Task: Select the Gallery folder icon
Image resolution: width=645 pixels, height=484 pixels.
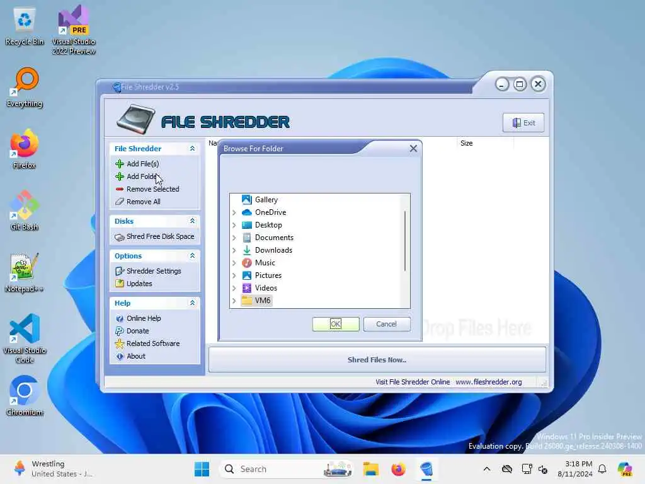Action: point(247,200)
